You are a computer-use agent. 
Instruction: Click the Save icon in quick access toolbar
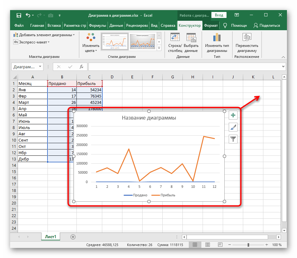(x=19, y=15)
